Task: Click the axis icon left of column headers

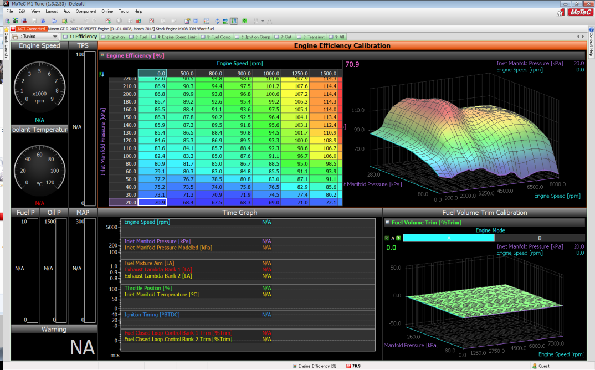Action: (x=102, y=74)
